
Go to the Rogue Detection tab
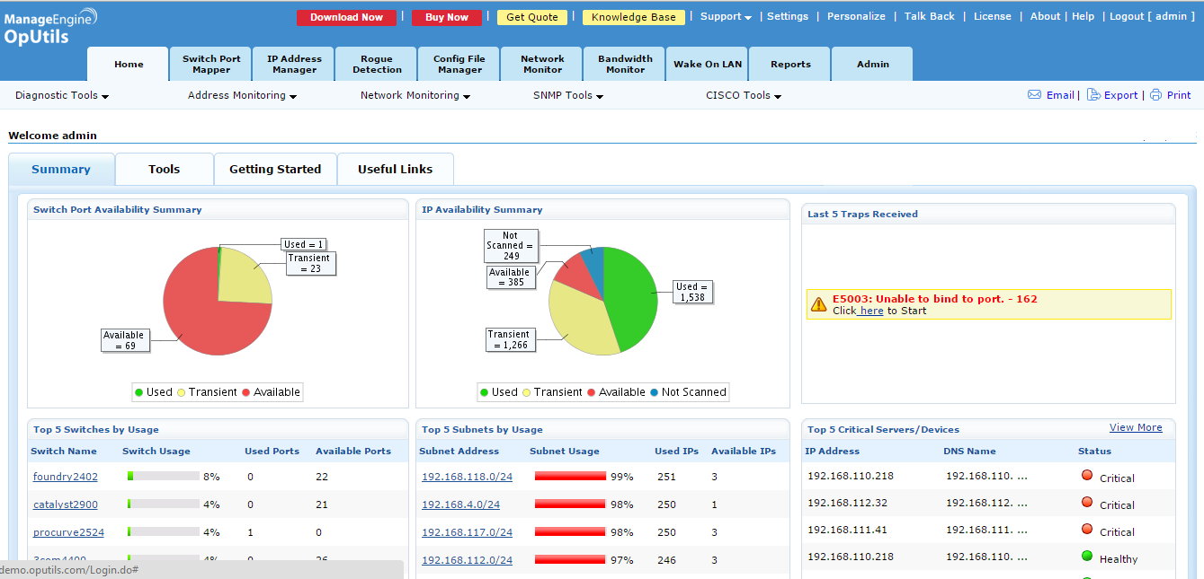(377, 64)
